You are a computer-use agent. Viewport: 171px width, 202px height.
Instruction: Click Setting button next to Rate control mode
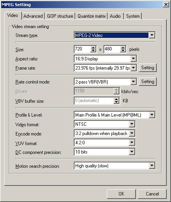coord(148,82)
